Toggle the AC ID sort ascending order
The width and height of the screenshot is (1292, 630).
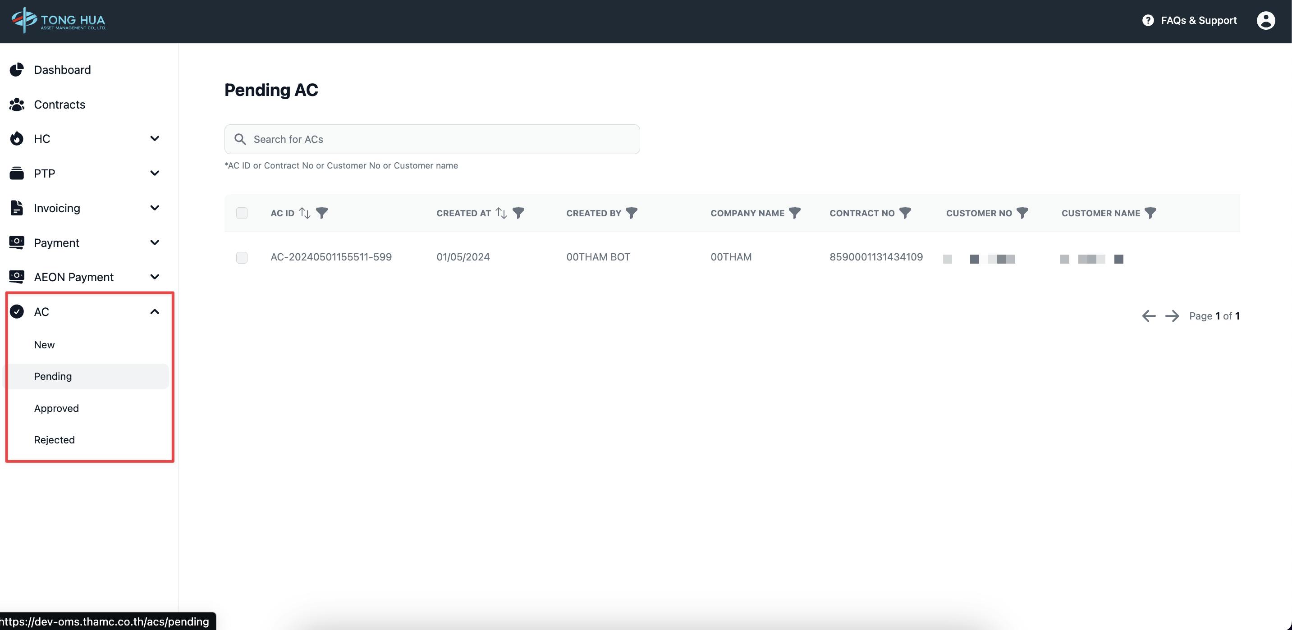coord(304,213)
